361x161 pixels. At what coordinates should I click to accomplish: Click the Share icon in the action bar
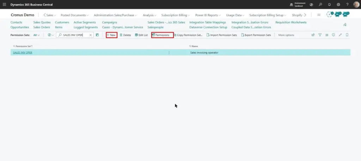click(313, 35)
